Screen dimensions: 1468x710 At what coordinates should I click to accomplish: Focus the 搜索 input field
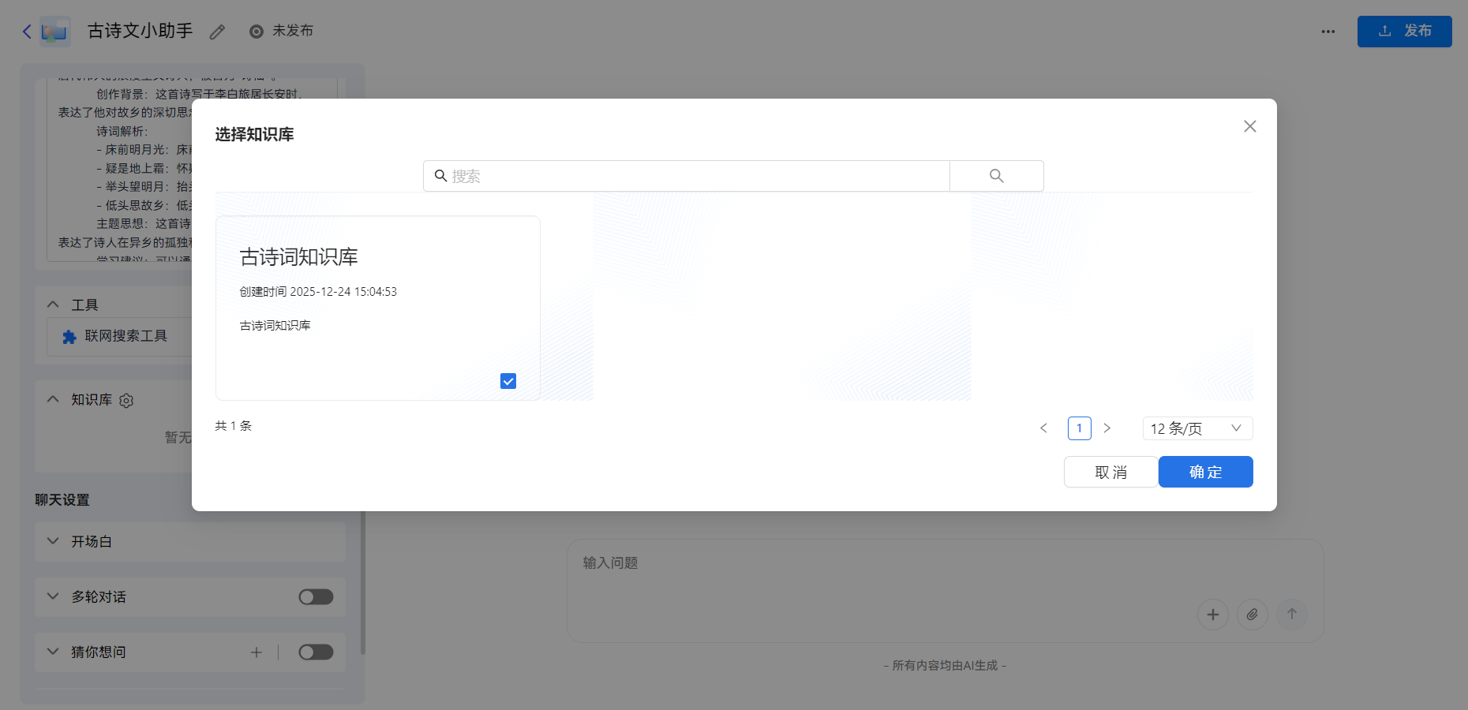pyautogui.click(x=687, y=176)
